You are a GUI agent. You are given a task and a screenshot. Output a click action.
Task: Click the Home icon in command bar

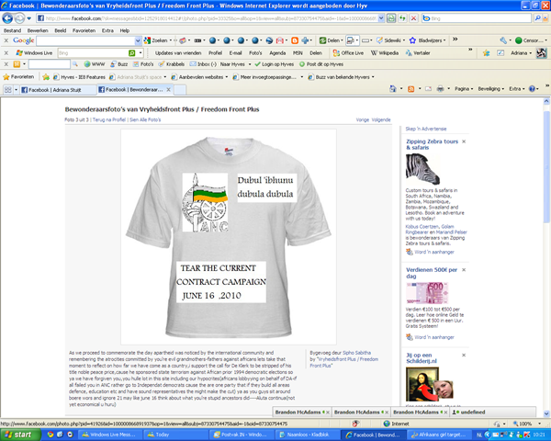click(x=392, y=89)
